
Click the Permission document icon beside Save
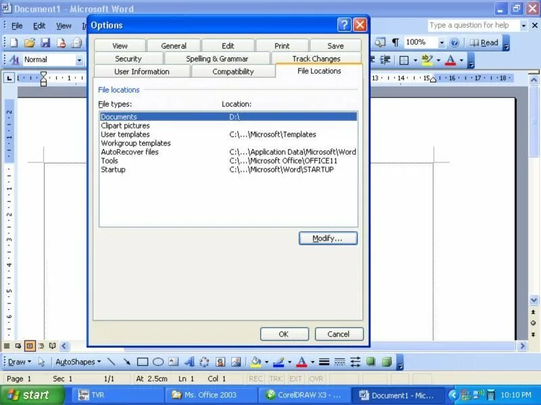(x=61, y=43)
